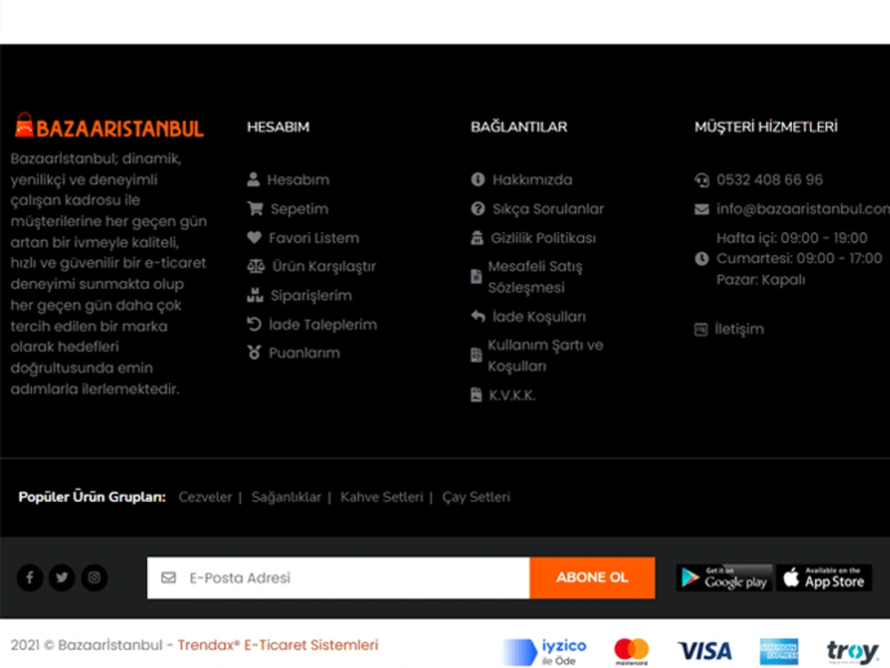This screenshot has height=668, width=890.
Task: Open the Facebook social icon
Action: (x=30, y=577)
